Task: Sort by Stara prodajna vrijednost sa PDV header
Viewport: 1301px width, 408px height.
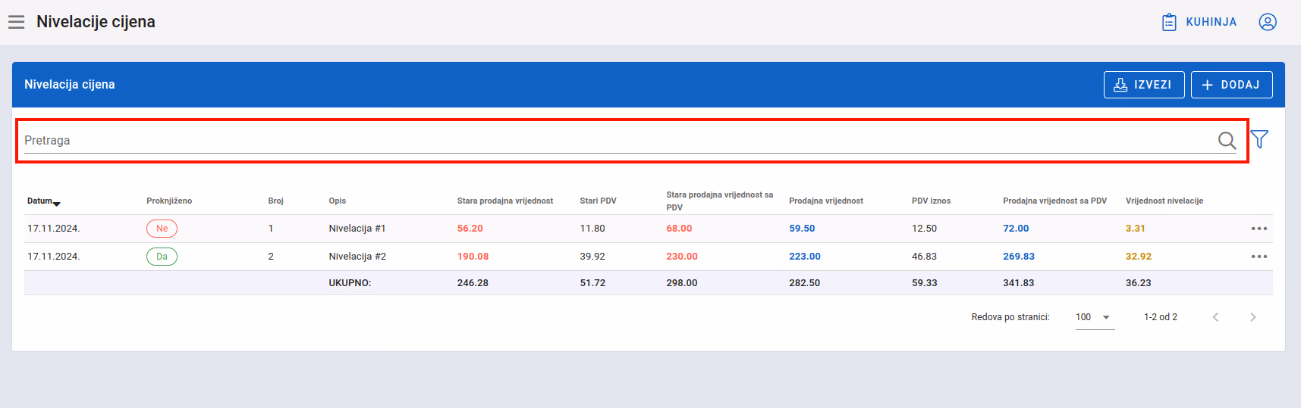Action: (x=719, y=201)
